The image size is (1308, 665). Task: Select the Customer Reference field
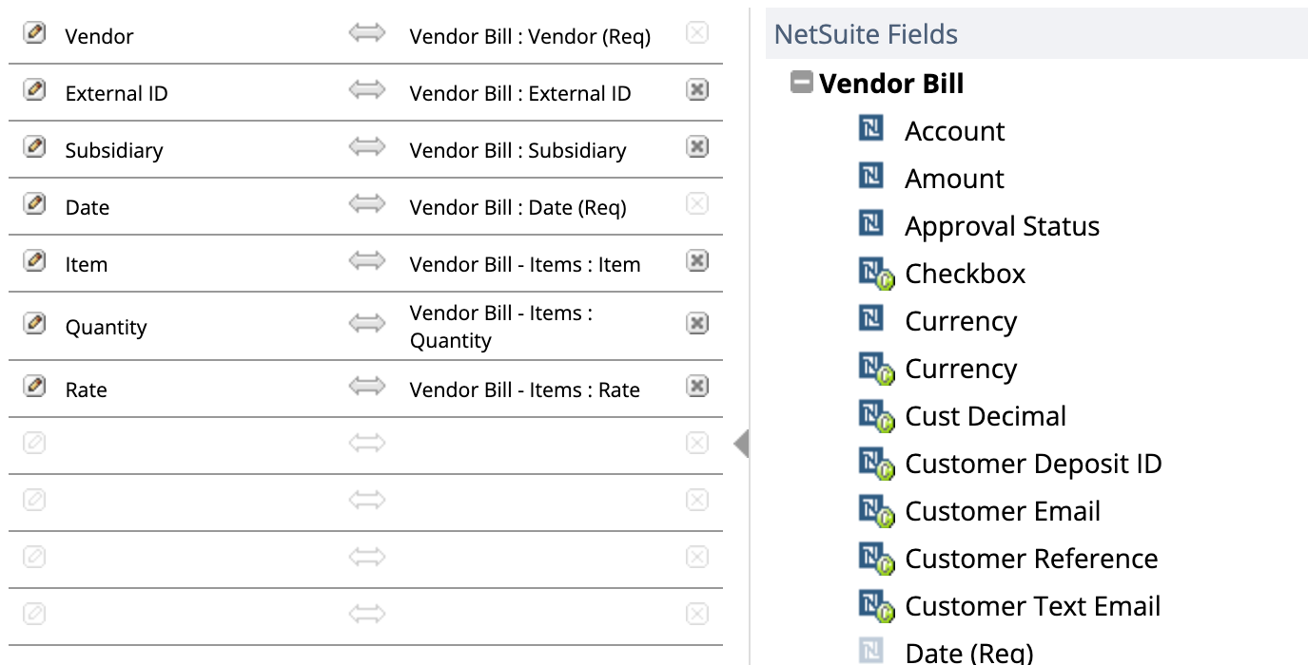click(x=1031, y=559)
